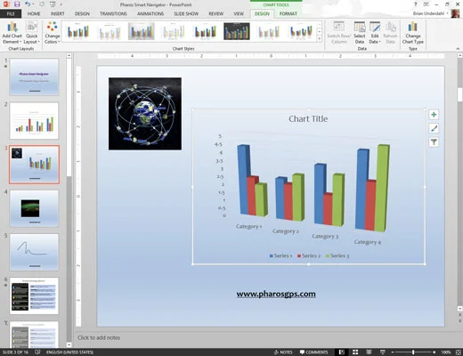This screenshot has width=463, height=356.
Task: Click Ribbon Display Options icon
Action: 426,4
